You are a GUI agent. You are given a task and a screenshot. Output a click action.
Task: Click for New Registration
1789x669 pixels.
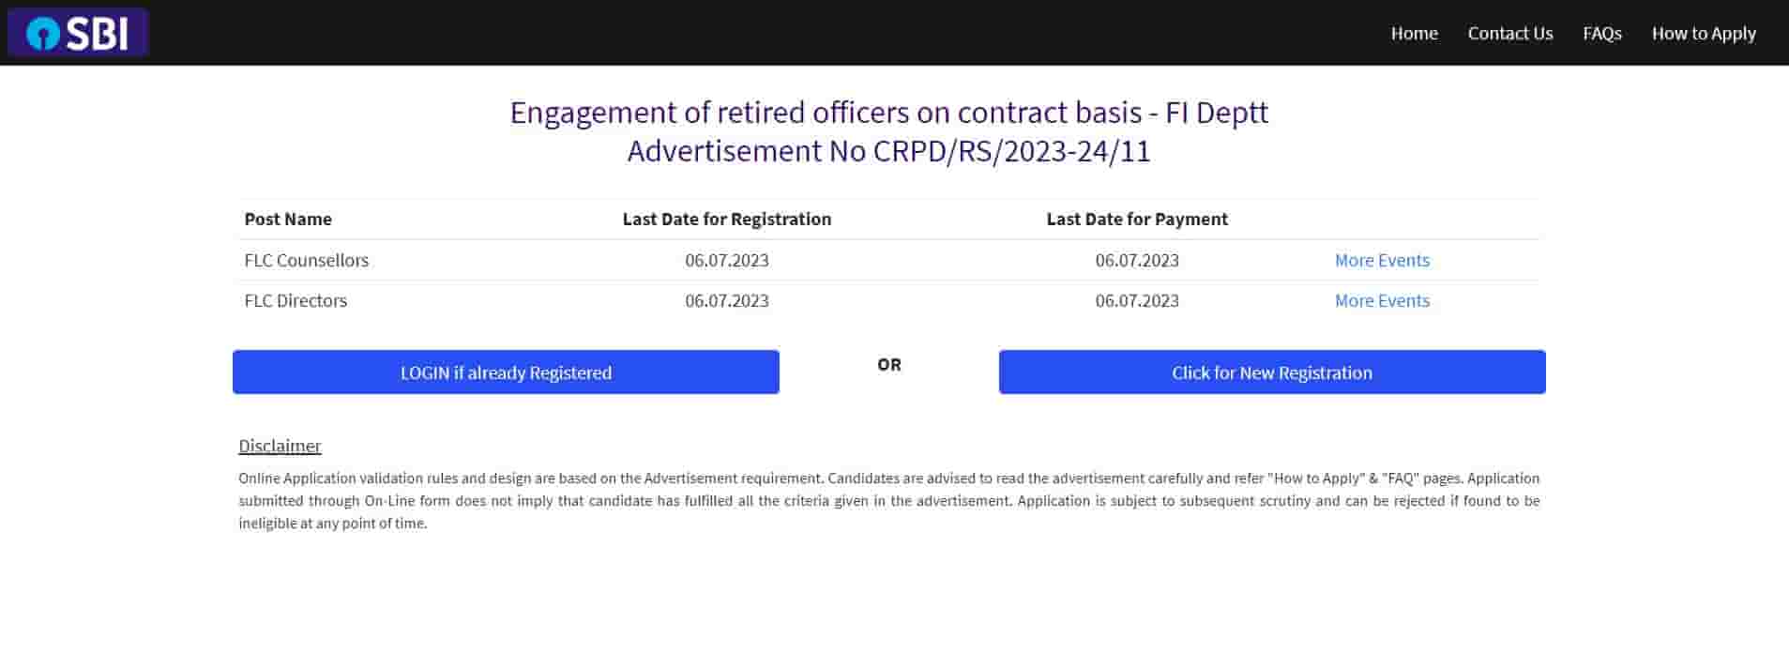[x=1271, y=372]
